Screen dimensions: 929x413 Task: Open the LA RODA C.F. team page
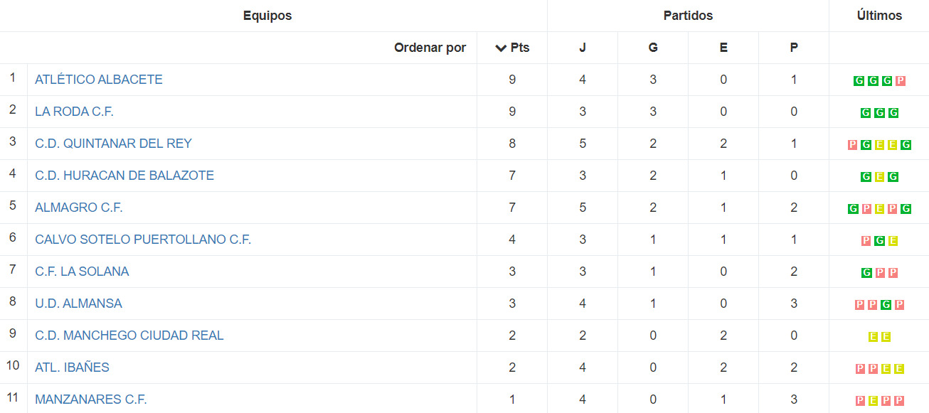(74, 112)
